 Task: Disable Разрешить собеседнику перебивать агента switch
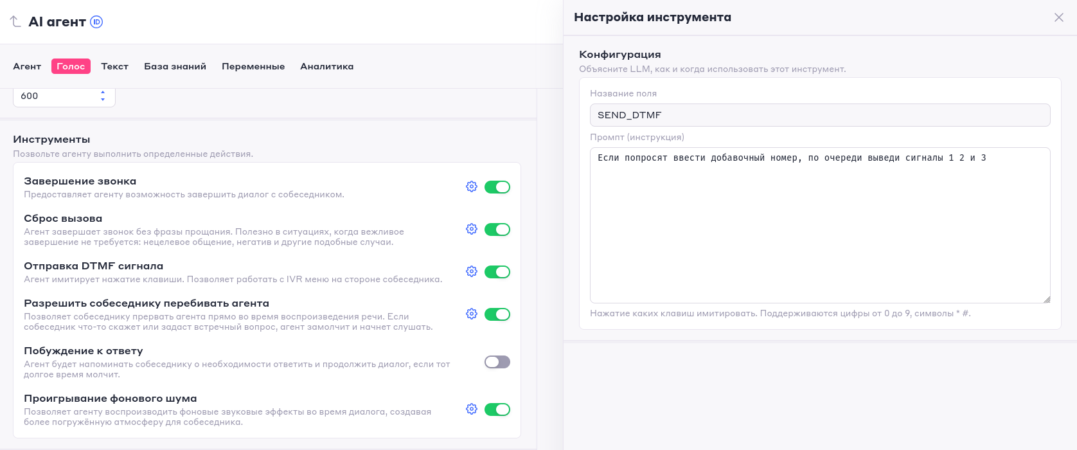click(497, 314)
